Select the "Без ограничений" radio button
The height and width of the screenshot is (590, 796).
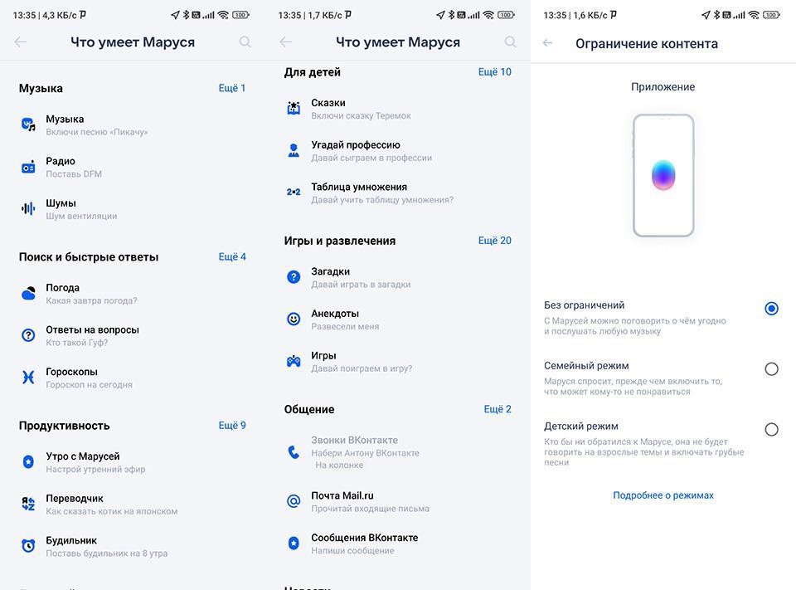coord(771,309)
